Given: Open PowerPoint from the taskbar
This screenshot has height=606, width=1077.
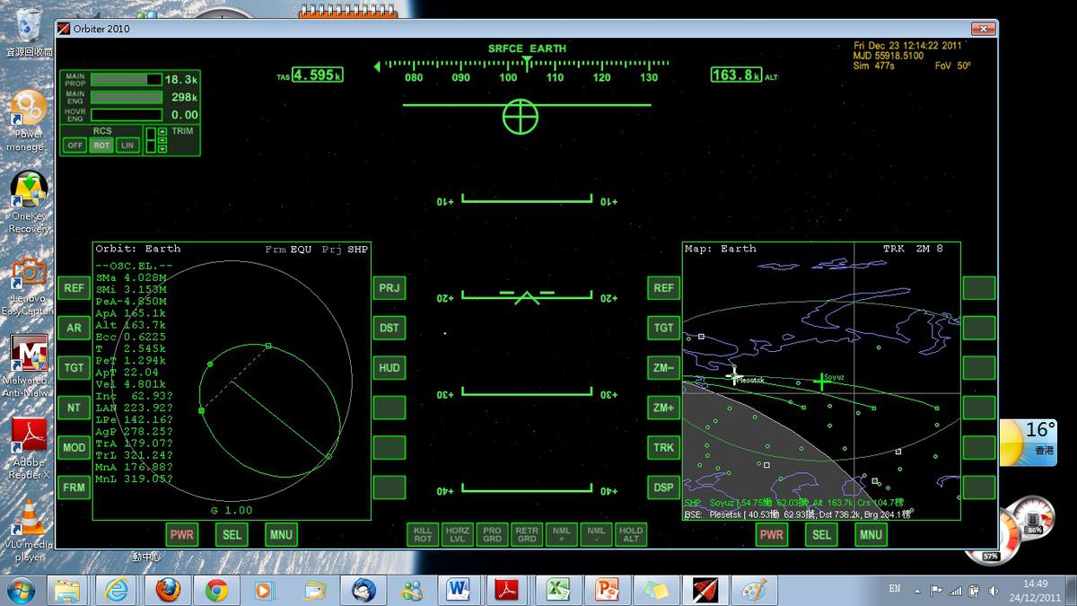Looking at the screenshot, I should coord(607,590).
